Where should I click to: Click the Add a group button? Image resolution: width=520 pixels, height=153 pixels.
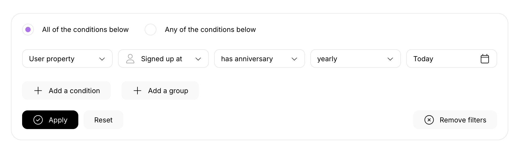pyautogui.click(x=160, y=91)
